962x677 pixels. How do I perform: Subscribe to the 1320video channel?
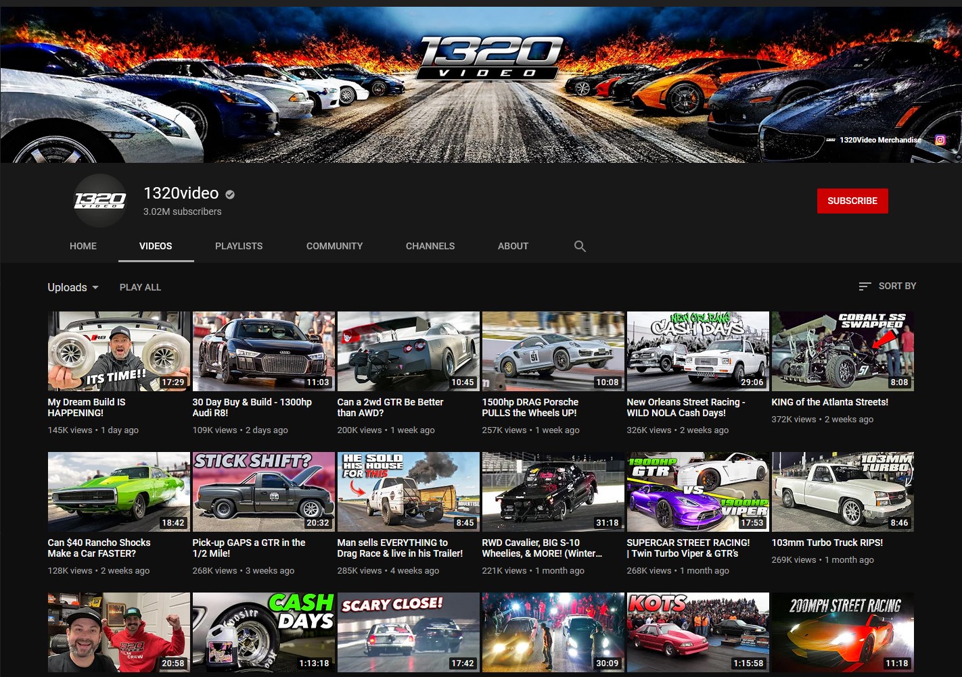tap(852, 201)
